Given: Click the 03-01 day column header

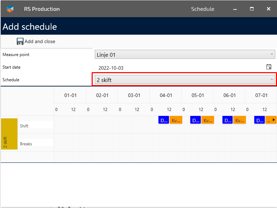Looking at the screenshot, I should (x=134, y=95).
